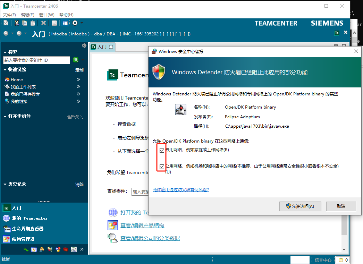Open 我的 Teamcenter application
The image size is (363, 264).
pyautogui.click(x=44, y=218)
